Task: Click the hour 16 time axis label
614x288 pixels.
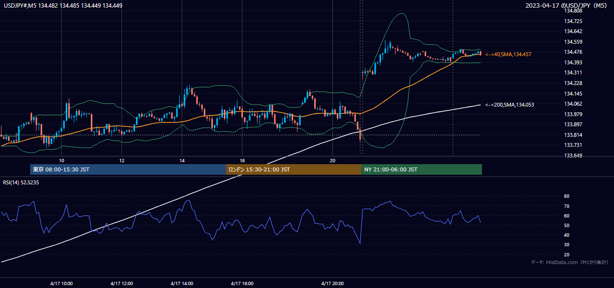Action: [x=242, y=160]
